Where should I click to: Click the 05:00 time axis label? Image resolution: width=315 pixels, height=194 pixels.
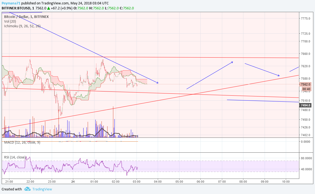point(179,182)
